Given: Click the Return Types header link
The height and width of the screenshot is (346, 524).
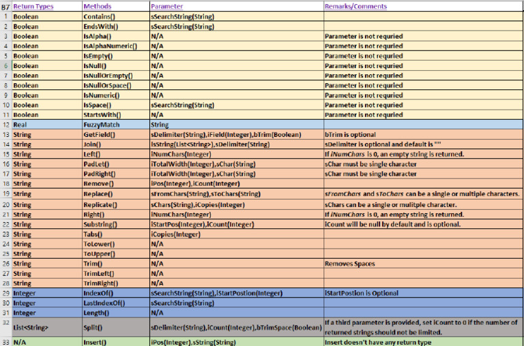Looking at the screenshot, I should [x=33, y=6].
